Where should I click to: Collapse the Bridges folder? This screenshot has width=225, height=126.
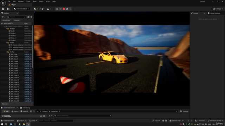click(6, 29)
